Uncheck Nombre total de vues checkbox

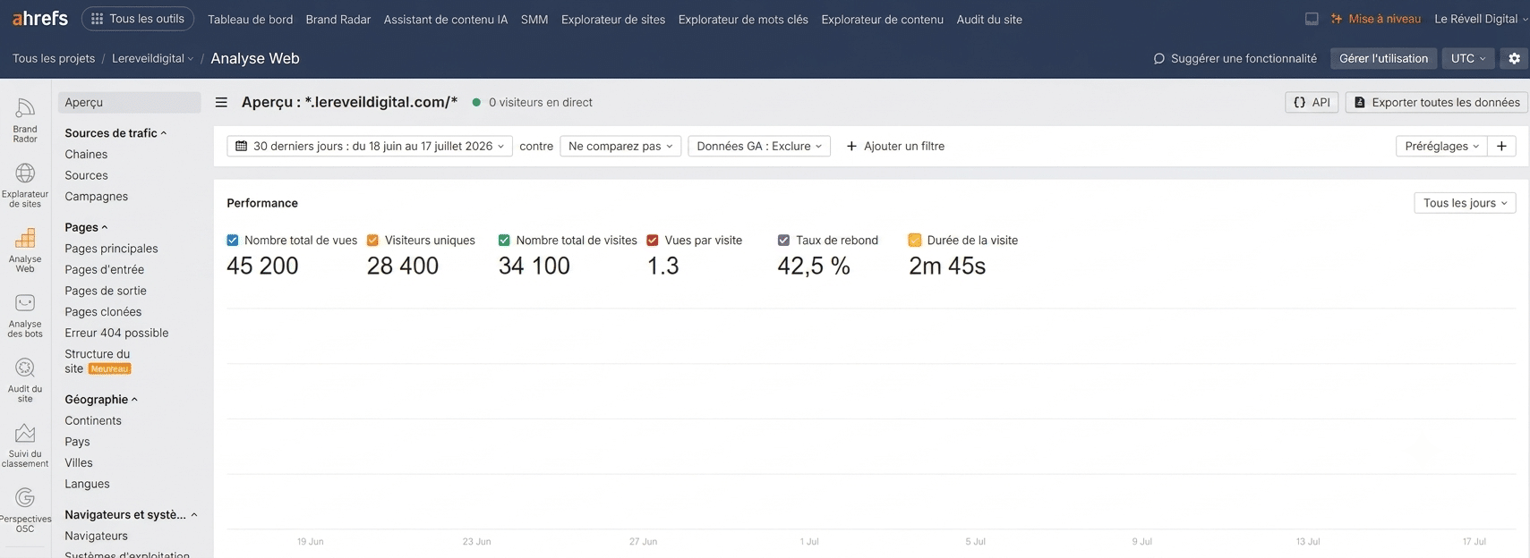pyautogui.click(x=233, y=241)
